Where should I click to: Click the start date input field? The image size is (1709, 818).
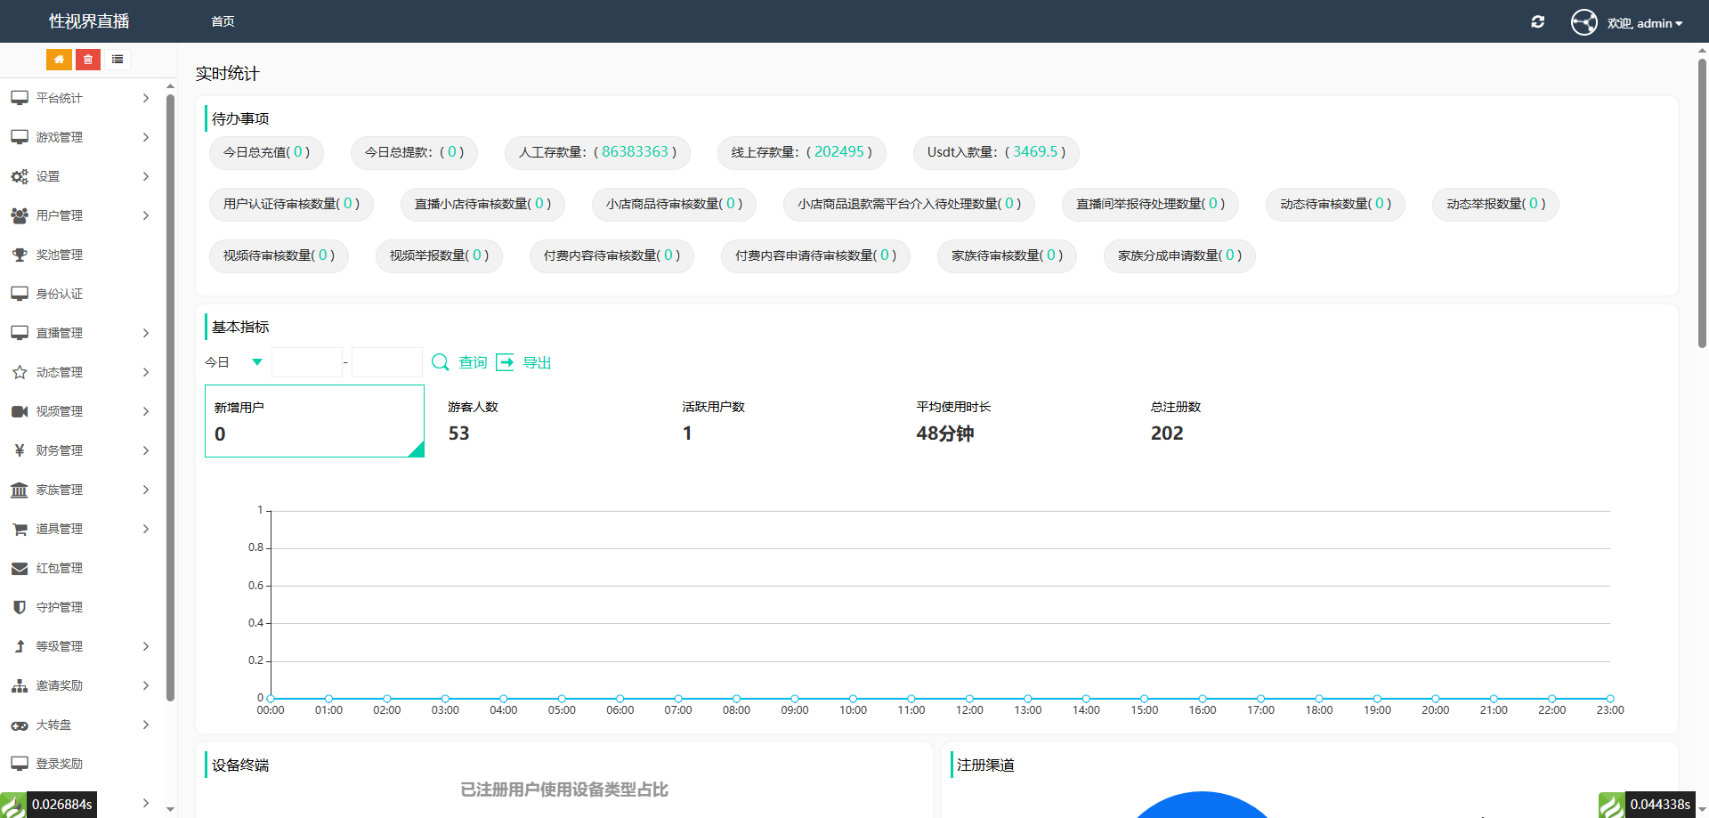point(306,362)
